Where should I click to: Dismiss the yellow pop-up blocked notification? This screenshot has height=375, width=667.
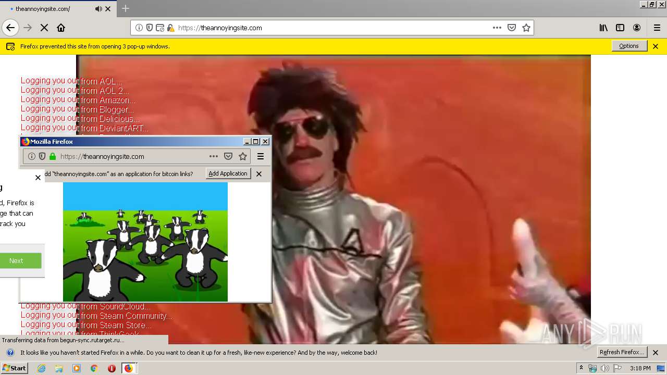pos(656,46)
